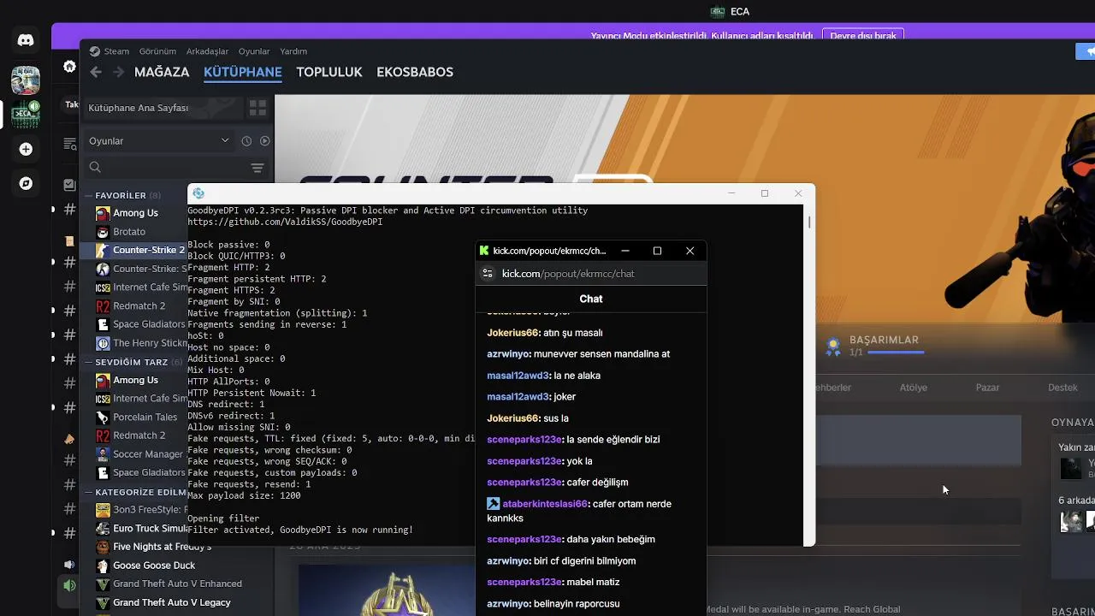Click the Steam logo in the menu bar

pyautogui.click(x=95, y=51)
